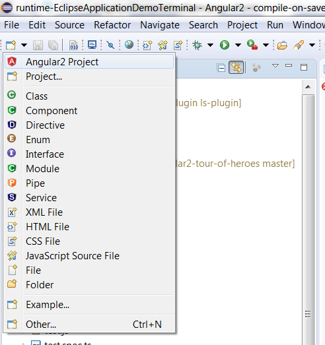Image resolution: width=325 pixels, height=345 pixels.
Task: Open the Debug dropdown arrow
Action: point(211,45)
